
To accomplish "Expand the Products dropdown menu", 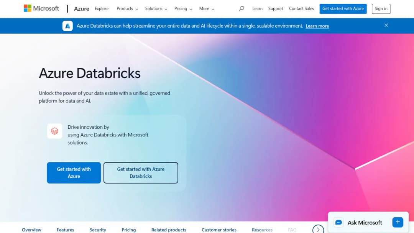I will 127,9.
